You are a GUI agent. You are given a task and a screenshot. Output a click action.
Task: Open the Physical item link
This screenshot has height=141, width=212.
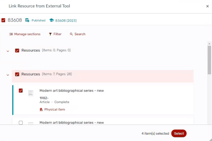[x=55, y=109]
